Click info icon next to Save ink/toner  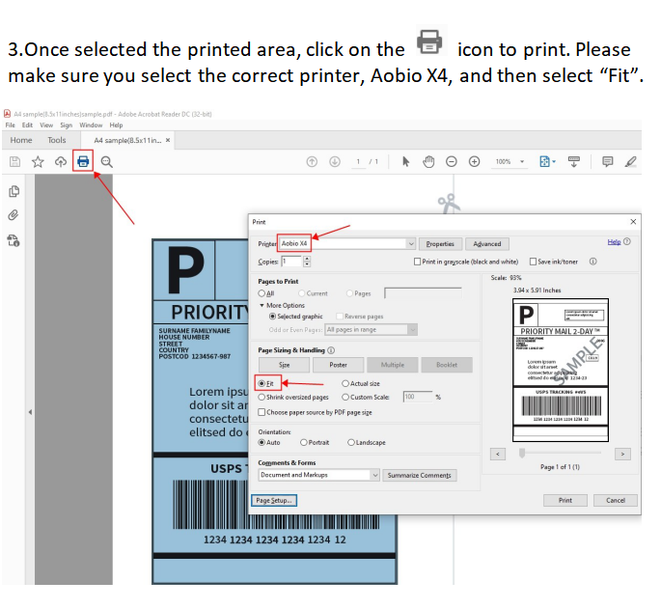coord(592,262)
